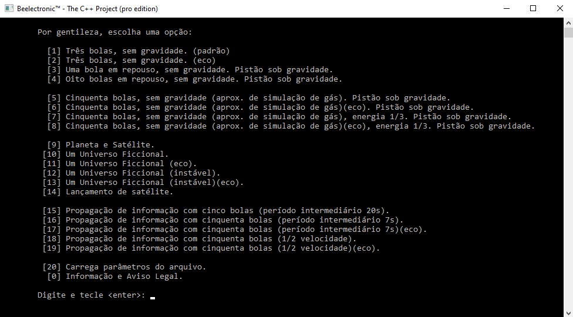Click option [2] Três bolas (eco)
Image resolution: width=573 pixels, height=317 pixels.
pyautogui.click(x=140, y=60)
